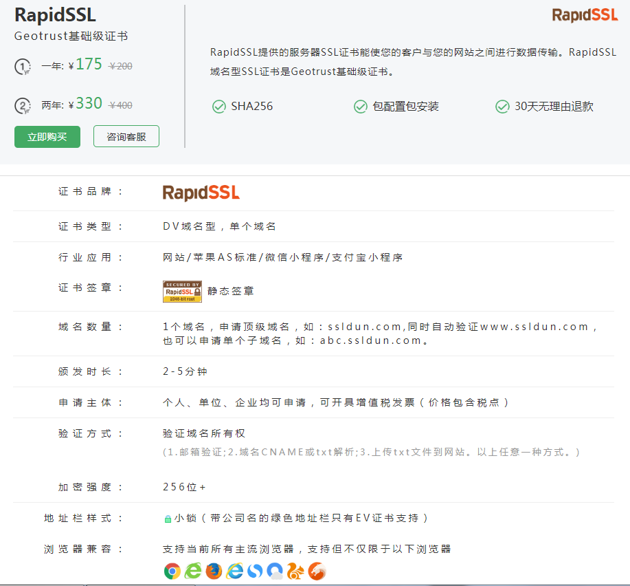Click the Chrome browser icon
This screenshot has width=630, height=586.
click(172, 571)
